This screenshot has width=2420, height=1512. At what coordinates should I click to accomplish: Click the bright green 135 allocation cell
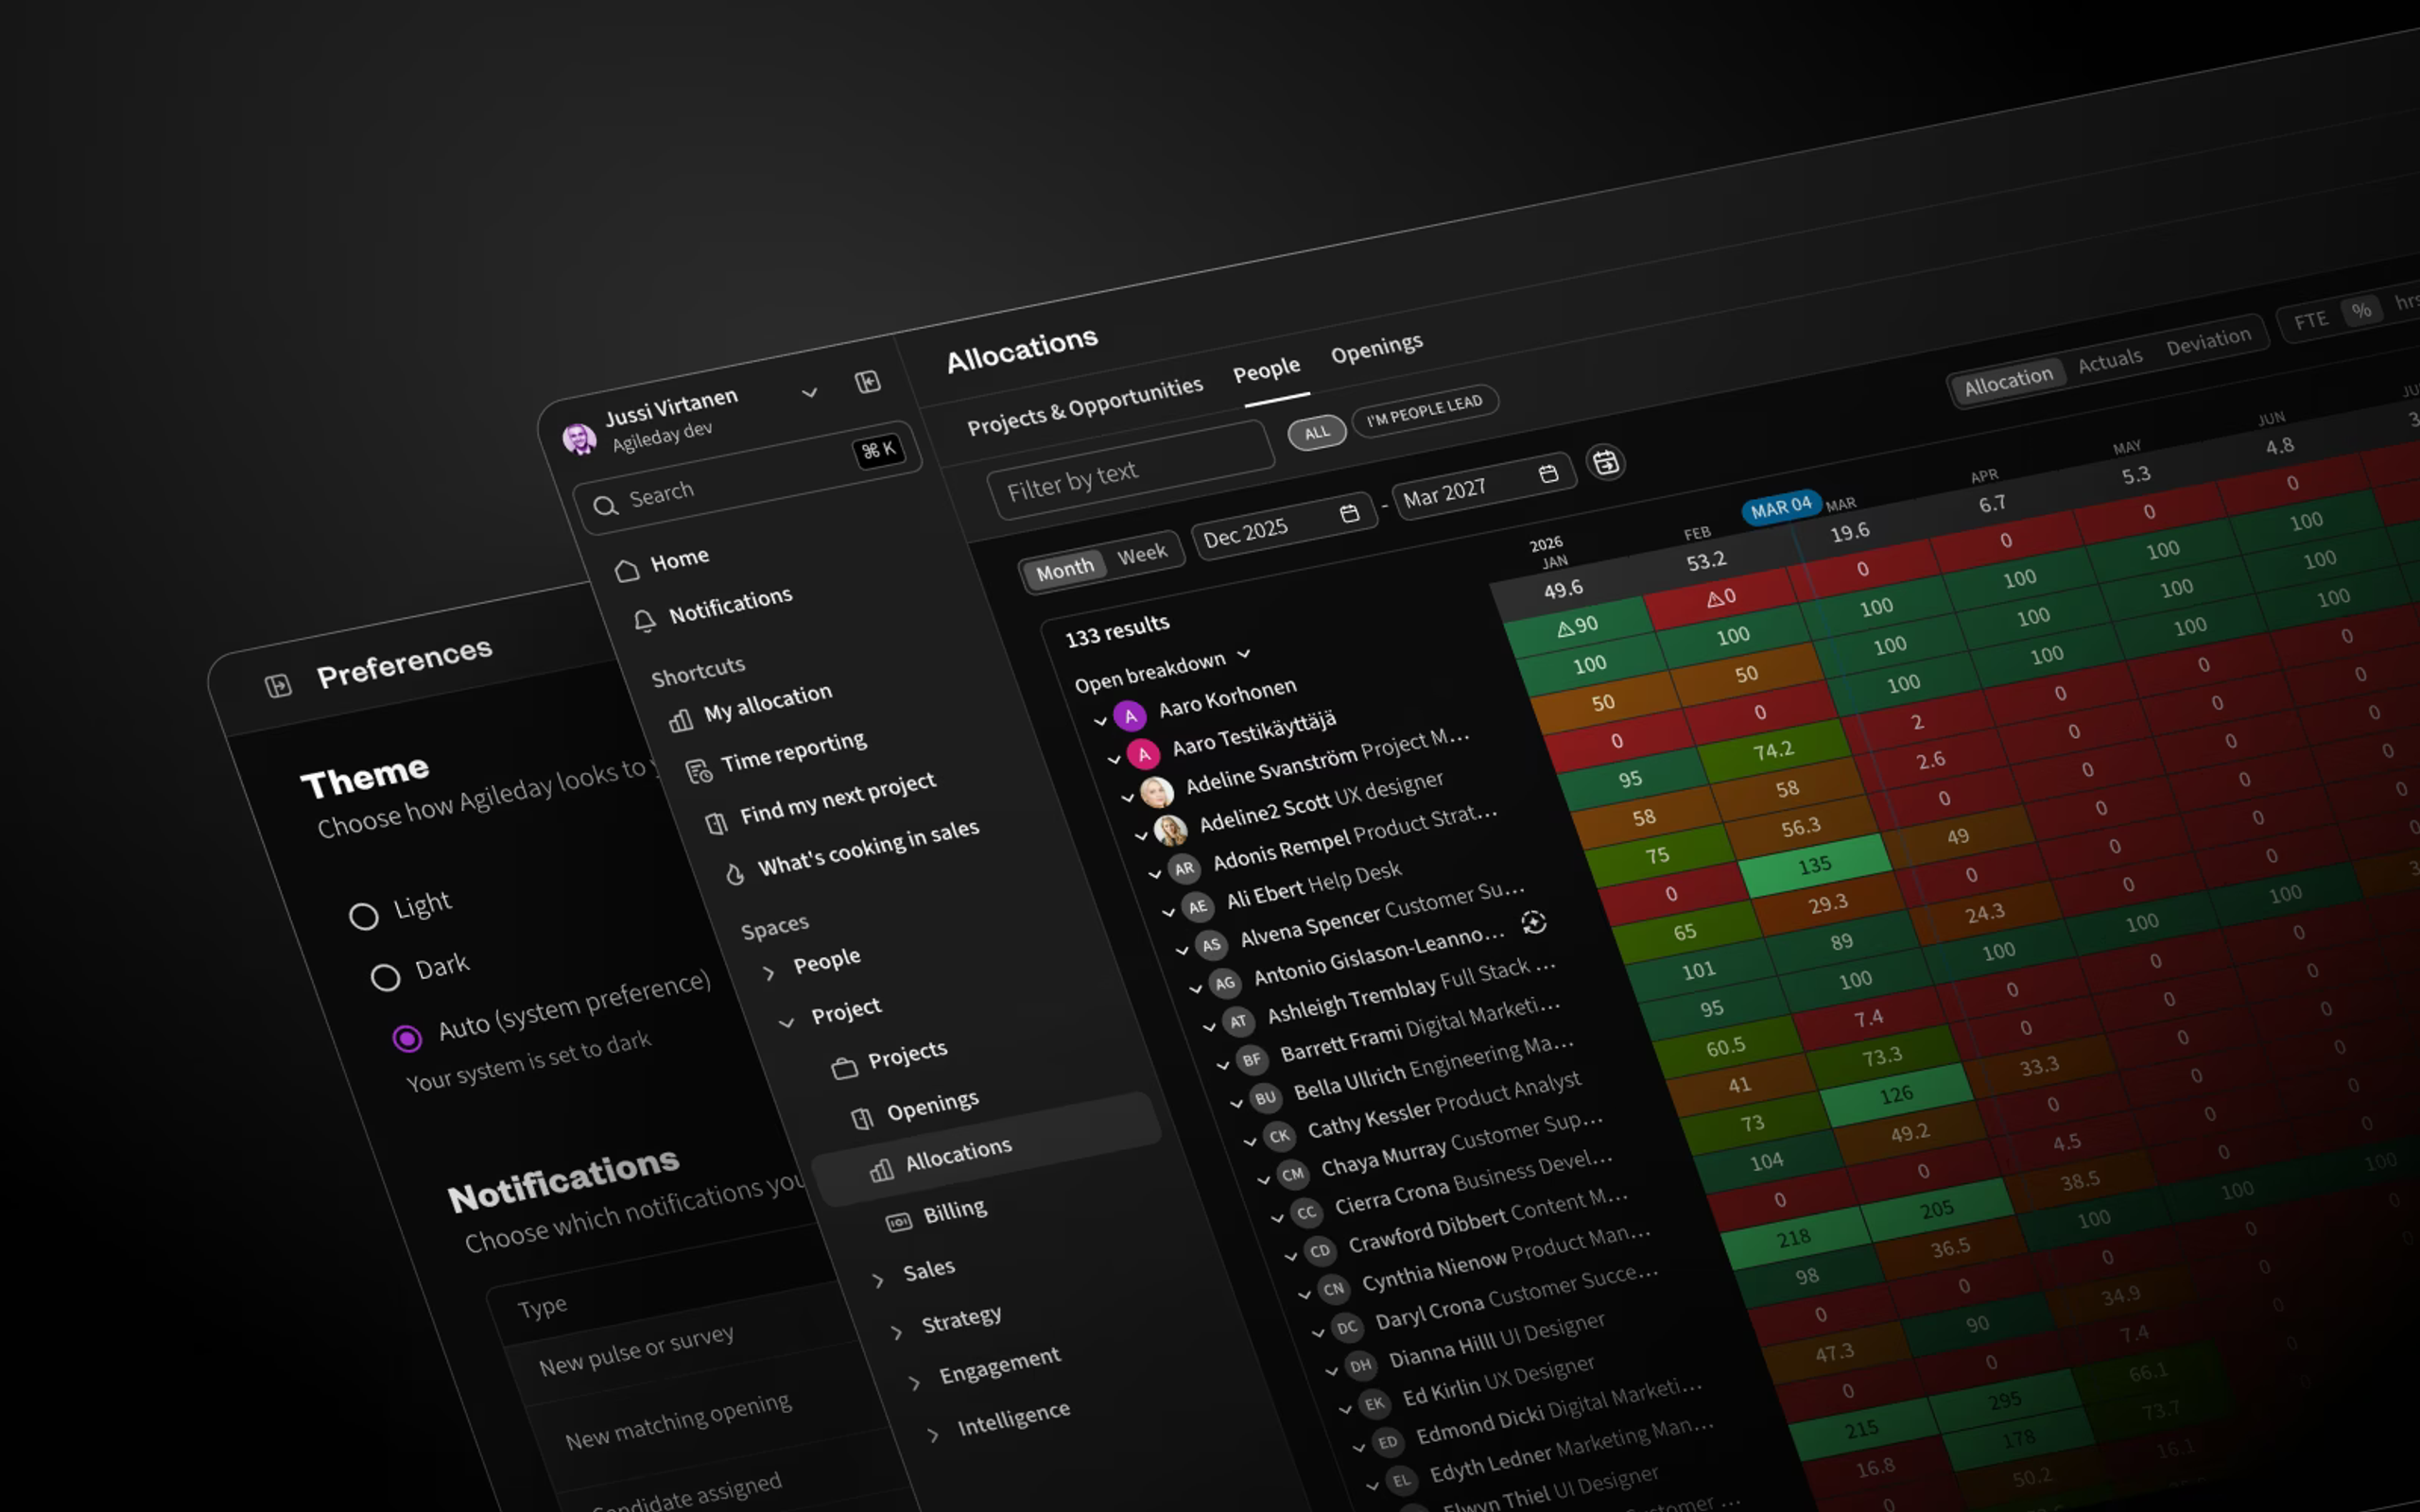(1815, 864)
